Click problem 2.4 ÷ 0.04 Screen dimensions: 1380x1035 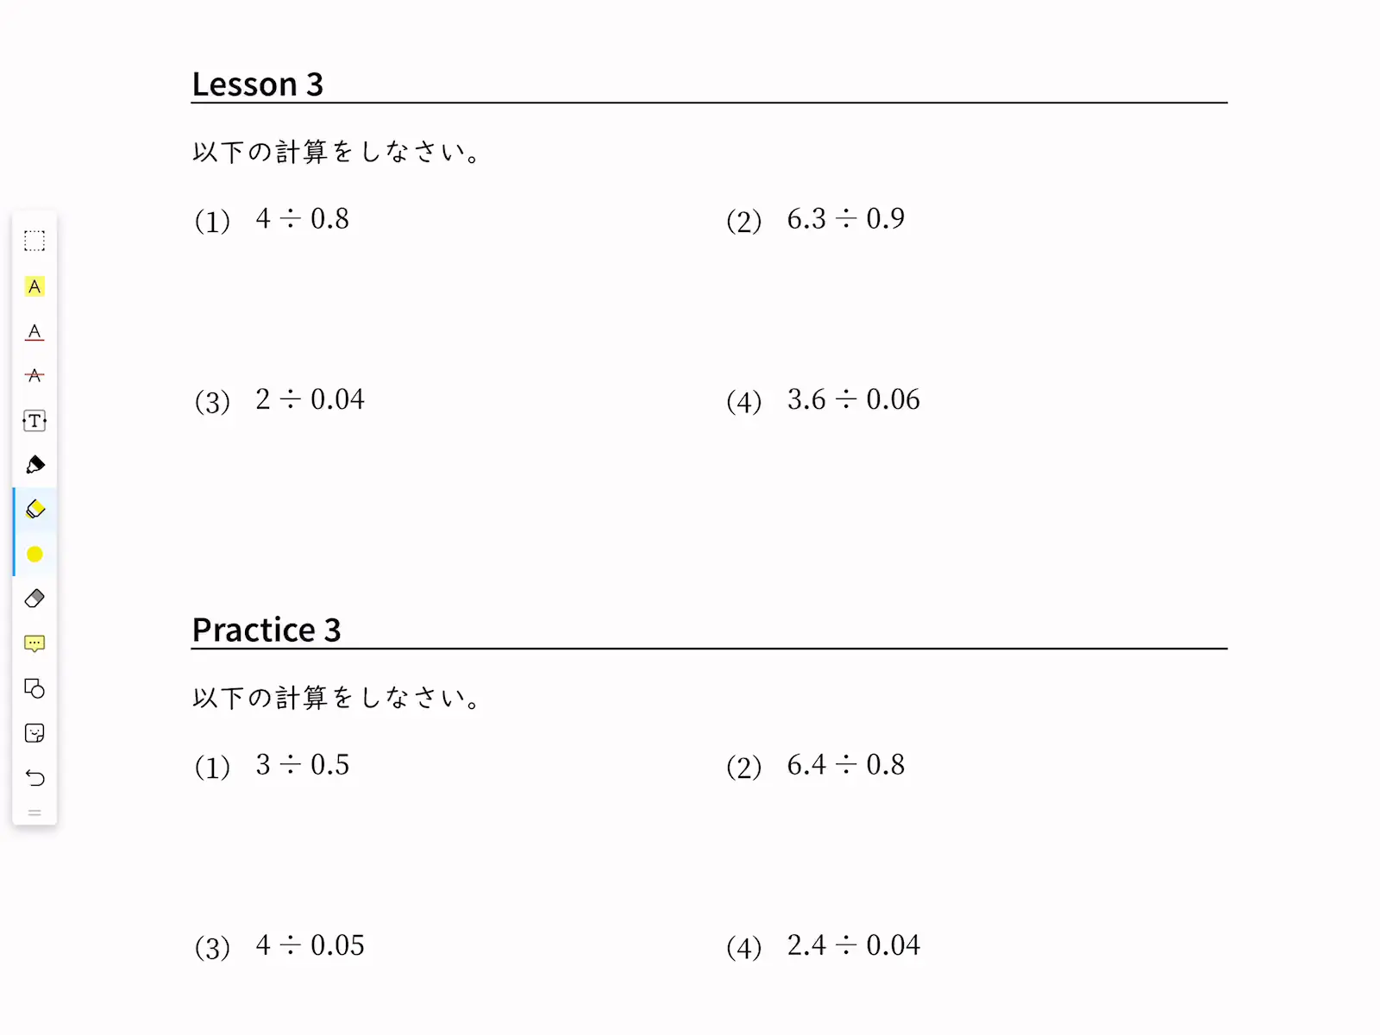tap(853, 945)
